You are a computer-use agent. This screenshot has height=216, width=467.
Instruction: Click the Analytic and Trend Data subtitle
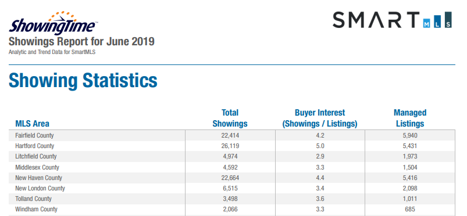point(52,52)
